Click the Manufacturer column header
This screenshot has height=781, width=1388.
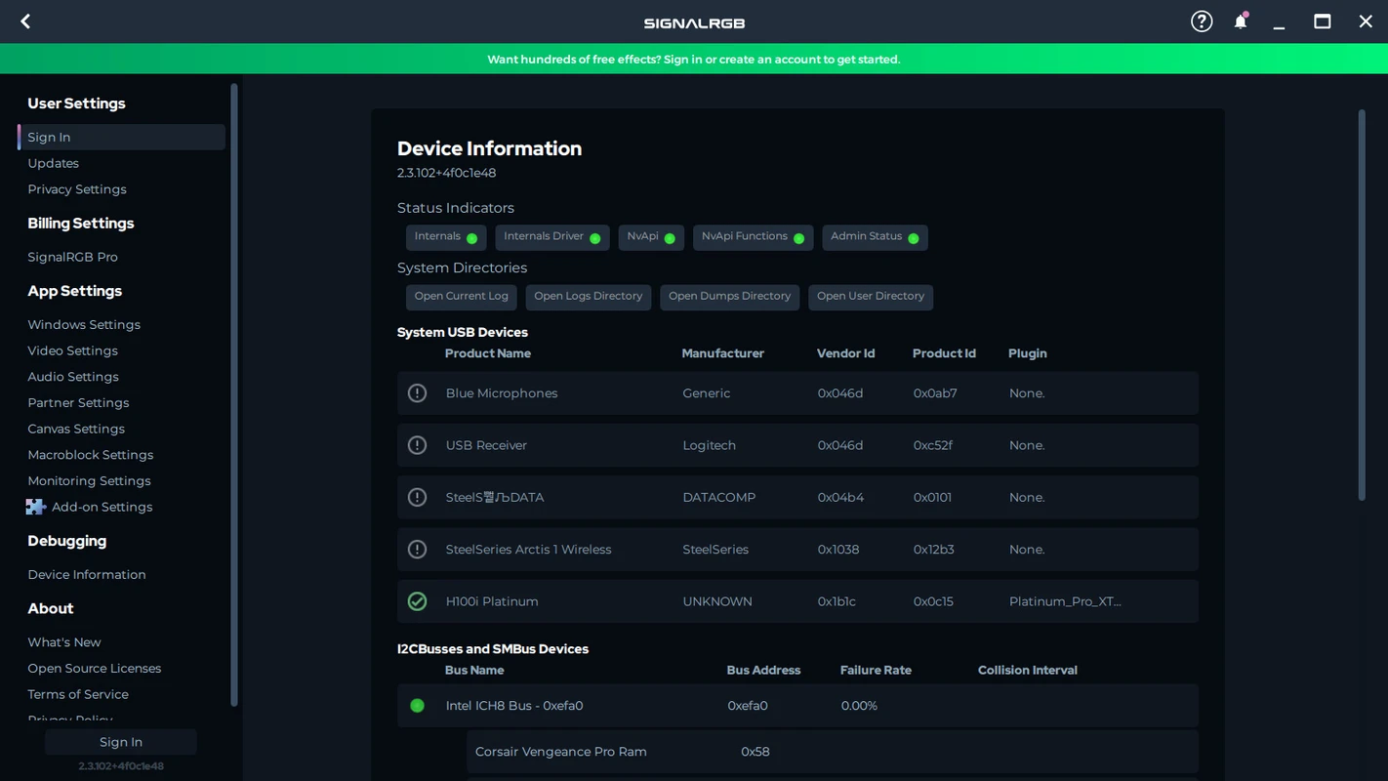(723, 353)
